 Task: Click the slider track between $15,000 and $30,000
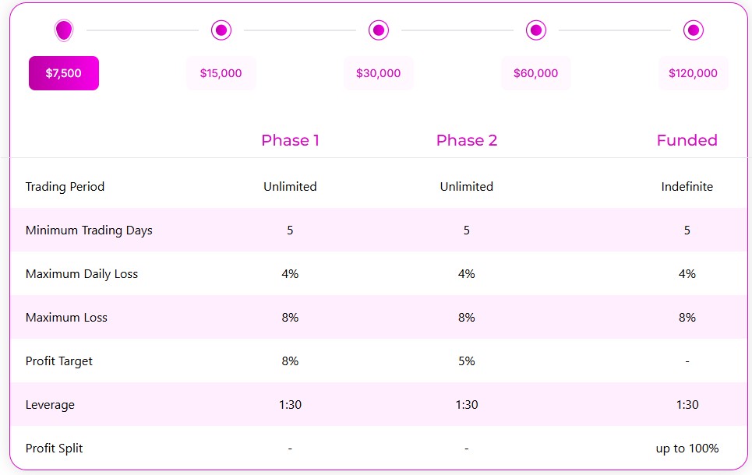(x=300, y=30)
